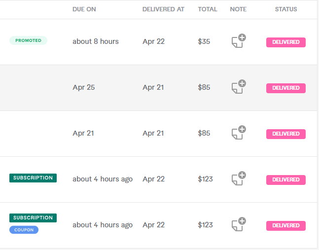This screenshot has width=319, height=250.
Task: Click the PROMOTED tag
Action: pyautogui.click(x=28, y=40)
